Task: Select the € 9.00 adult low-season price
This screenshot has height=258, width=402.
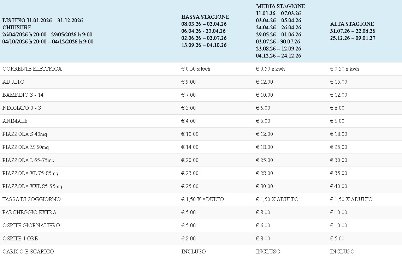Action: (189, 82)
